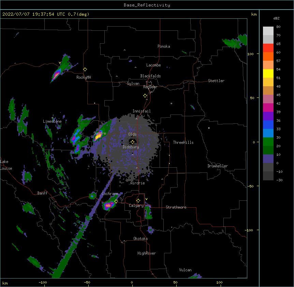Viewport: 294px width, 287px height.
Task: Click the yellow v marker northwest of RockyMH
Action: [60, 63]
